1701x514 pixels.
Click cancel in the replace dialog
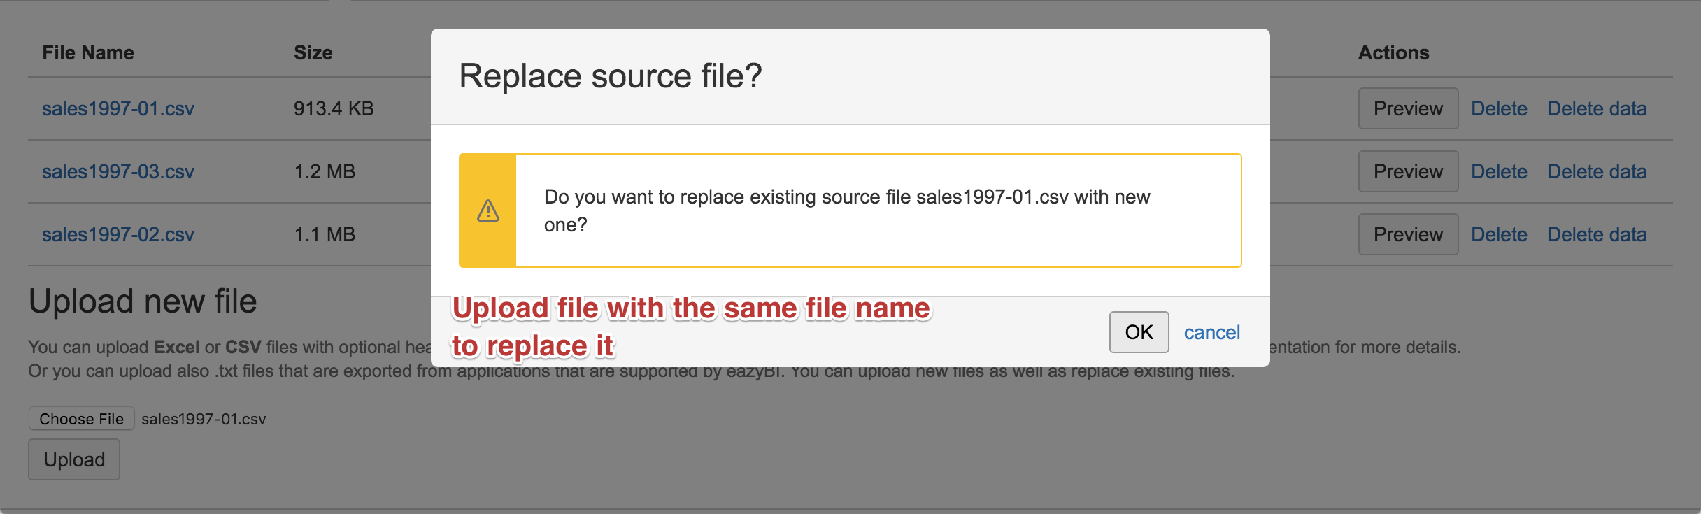(1211, 332)
